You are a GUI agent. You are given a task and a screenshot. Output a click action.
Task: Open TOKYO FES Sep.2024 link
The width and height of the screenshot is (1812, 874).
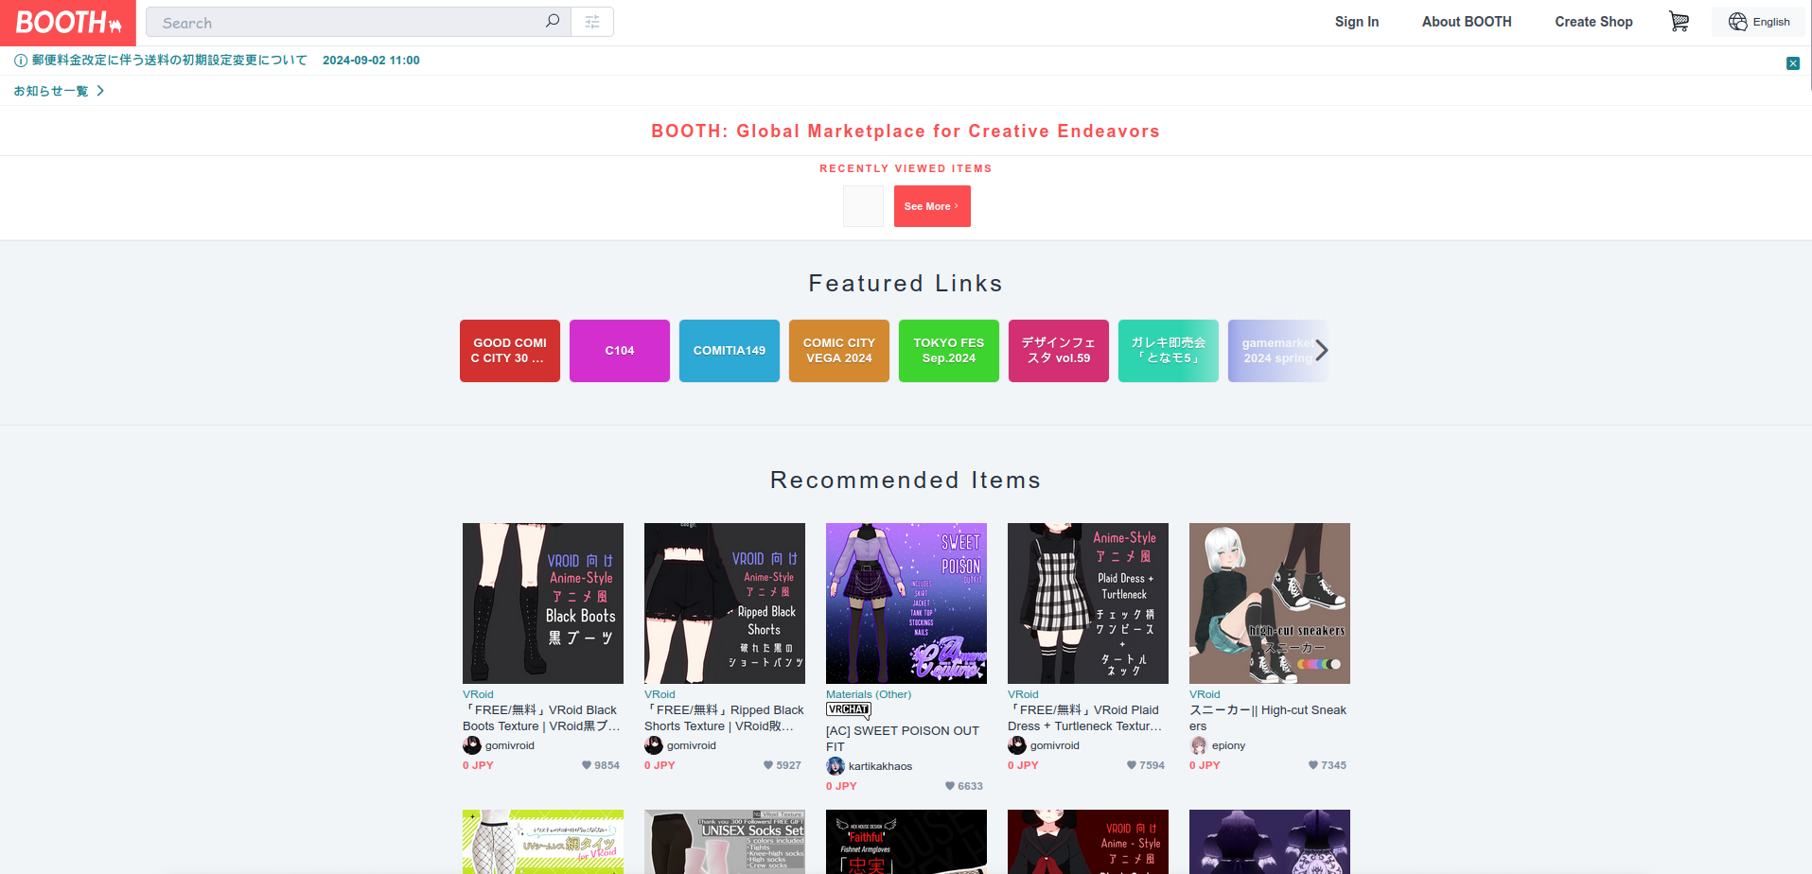(949, 351)
